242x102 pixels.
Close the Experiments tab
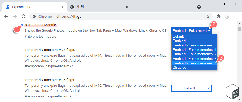62,7
